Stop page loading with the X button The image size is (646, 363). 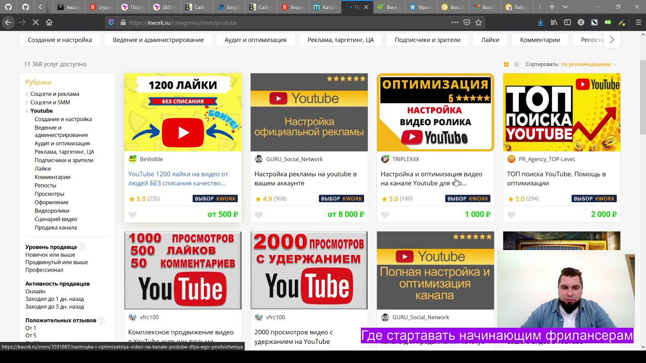point(35,22)
